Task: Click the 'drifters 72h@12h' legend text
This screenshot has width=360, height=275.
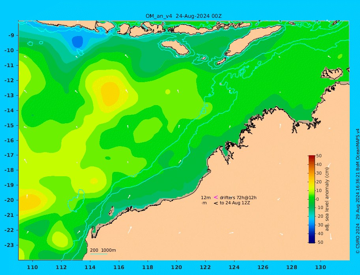Action: pyautogui.click(x=238, y=198)
